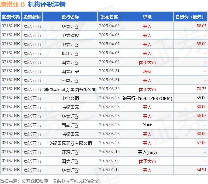Click 02162.HK in the 华泰证券 2025-04-09 row
The height and width of the screenshot is (184, 208).
pyautogui.click(x=11, y=26)
